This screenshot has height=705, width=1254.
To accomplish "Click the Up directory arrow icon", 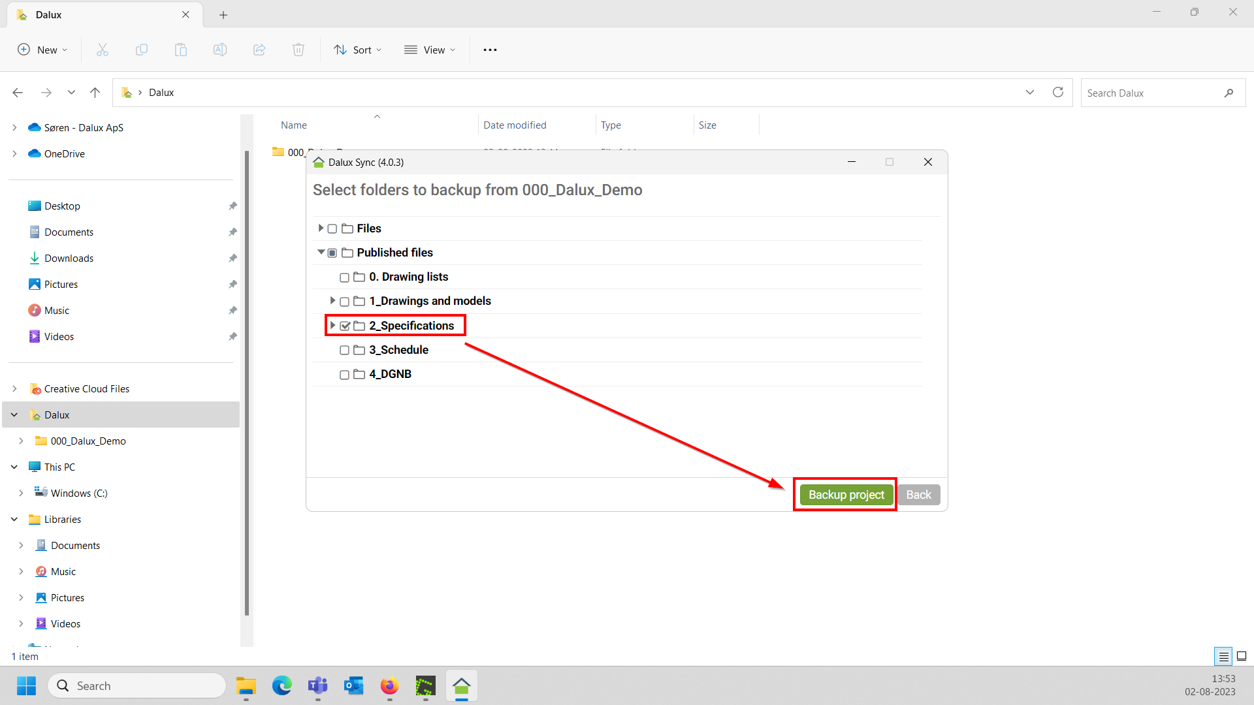I will pos(95,93).
